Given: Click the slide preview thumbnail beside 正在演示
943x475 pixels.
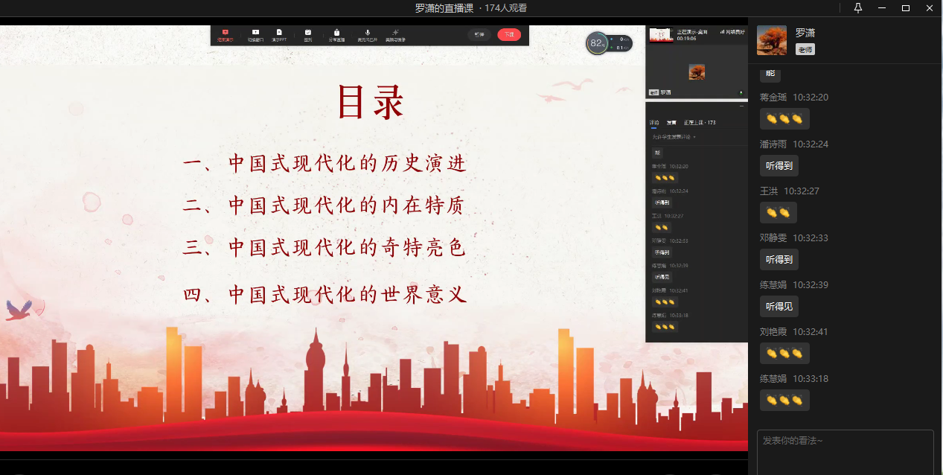Looking at the screenshot, I should click(x=656, y=35).
